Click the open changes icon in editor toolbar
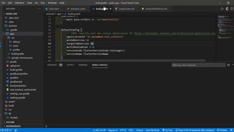Screen dimensions: 234x132 tap(227, 9)
